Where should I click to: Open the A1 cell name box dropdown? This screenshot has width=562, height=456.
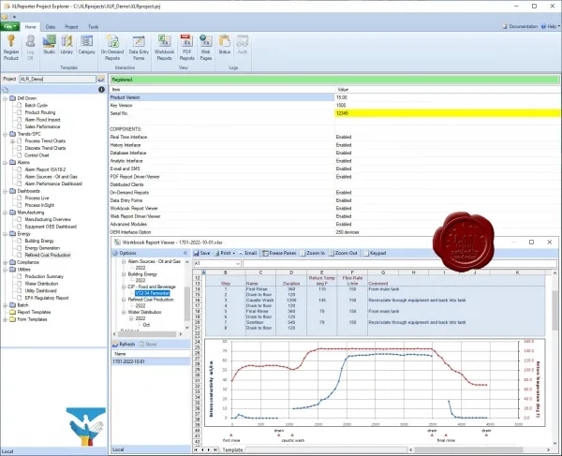(x=238, y=264)
